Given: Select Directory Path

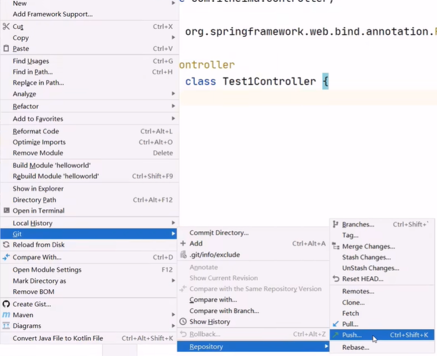Looking at the screenshot, I should (x=89, y=200).
